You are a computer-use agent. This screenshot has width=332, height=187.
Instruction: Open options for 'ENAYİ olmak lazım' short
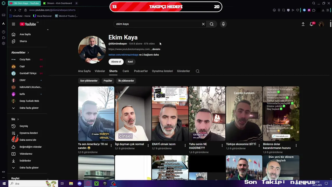185,145
